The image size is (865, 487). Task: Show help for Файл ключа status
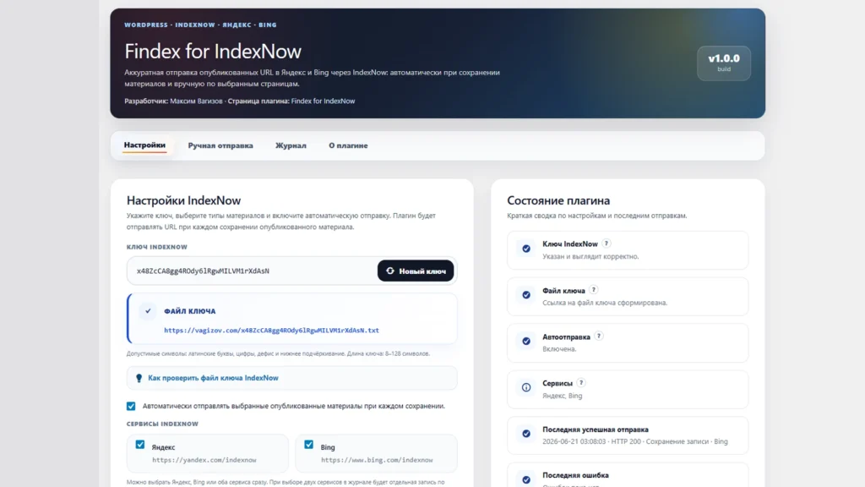594,290
